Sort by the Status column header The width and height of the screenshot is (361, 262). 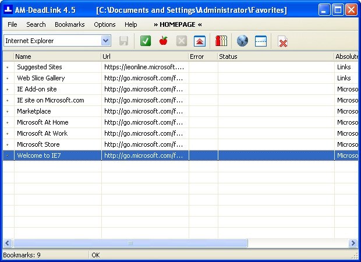coord(276,56)
